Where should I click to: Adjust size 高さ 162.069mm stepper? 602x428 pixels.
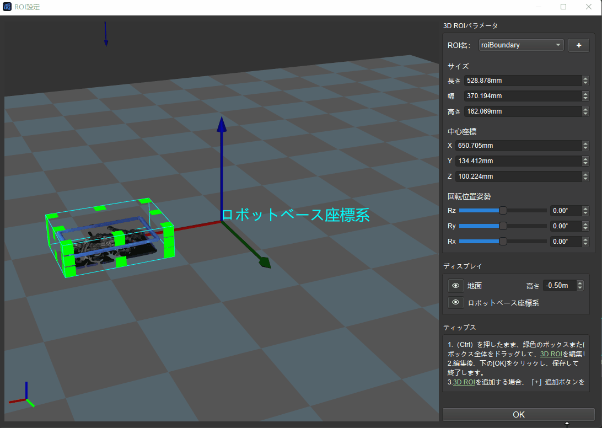[585, 111]
